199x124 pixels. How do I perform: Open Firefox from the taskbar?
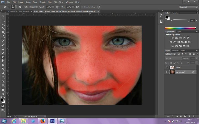point(42,121)
